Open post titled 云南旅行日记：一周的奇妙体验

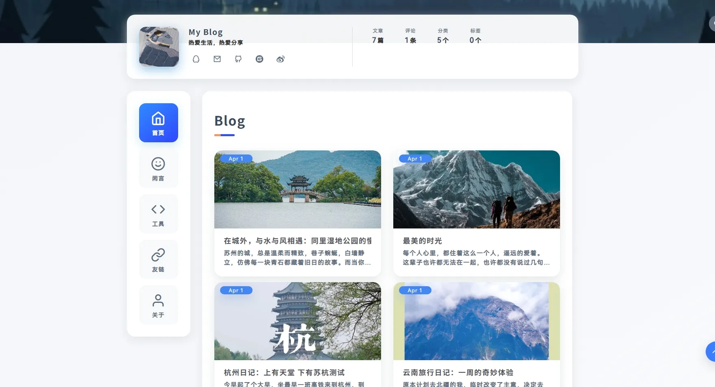coord(458,373)
